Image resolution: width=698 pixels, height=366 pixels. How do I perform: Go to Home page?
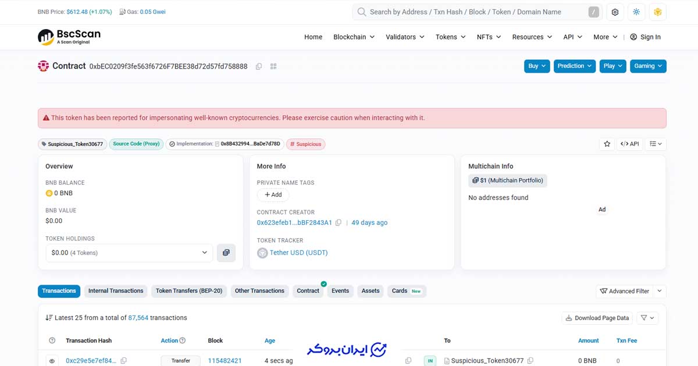coord(313,37)
